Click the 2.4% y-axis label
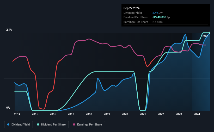 [9, 30]
